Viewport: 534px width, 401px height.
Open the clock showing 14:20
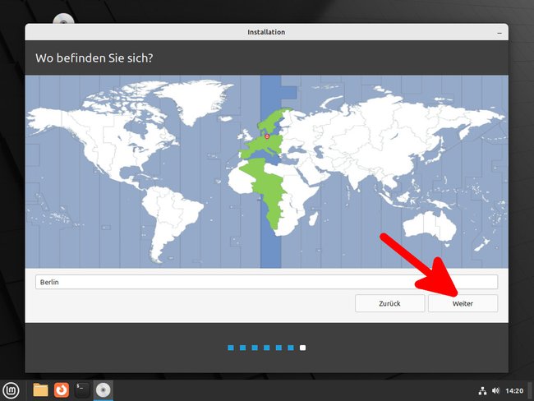click(514, 391)
